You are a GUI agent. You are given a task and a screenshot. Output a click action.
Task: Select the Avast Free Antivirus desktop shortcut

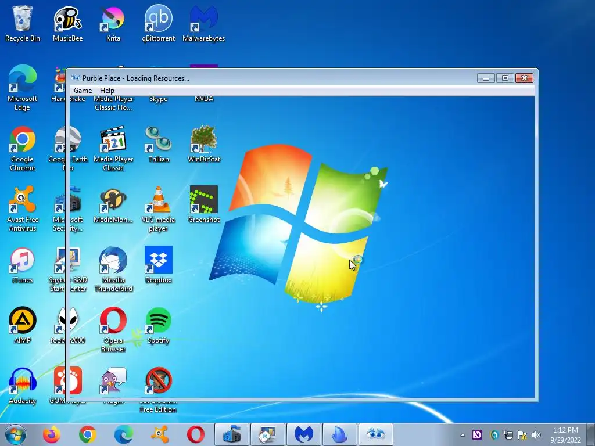[x=23, y=208]
